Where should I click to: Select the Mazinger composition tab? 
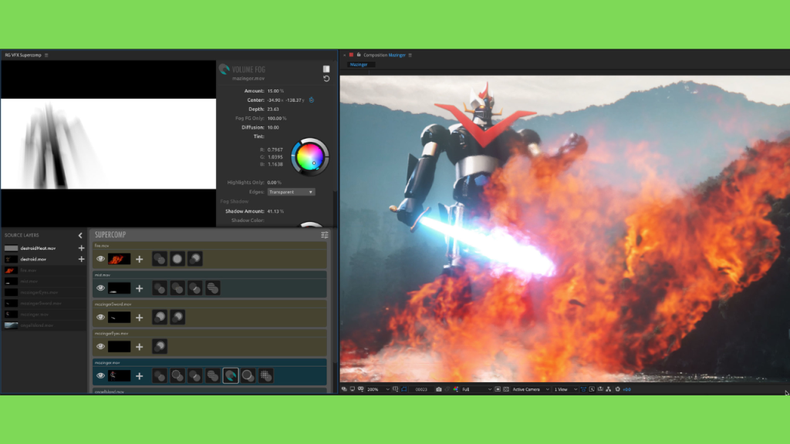click(359, 65)
